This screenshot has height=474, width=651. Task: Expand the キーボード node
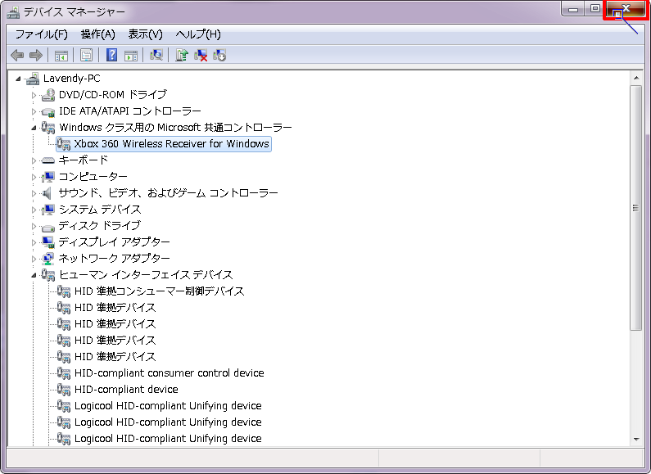[34, 160]
